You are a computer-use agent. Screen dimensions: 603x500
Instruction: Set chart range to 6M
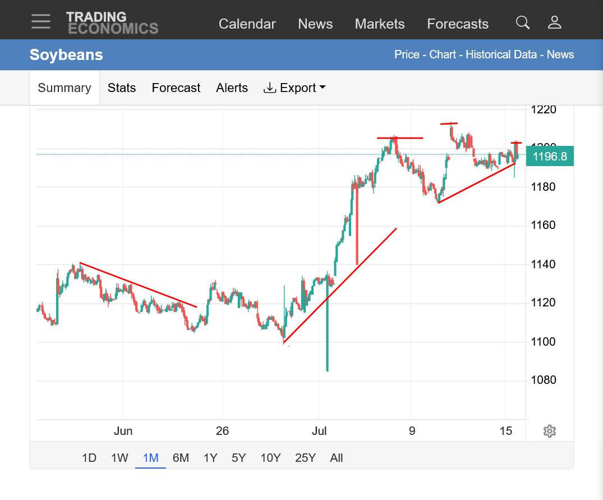[x=181, y=458]
